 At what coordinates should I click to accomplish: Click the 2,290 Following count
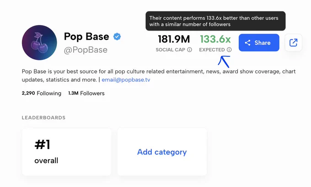(42, 93)
